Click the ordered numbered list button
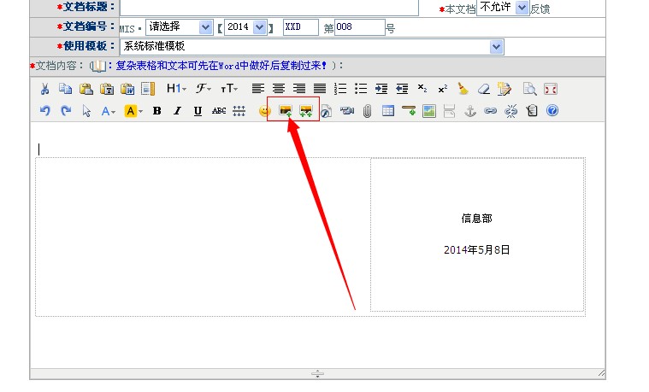 (340, 88)
